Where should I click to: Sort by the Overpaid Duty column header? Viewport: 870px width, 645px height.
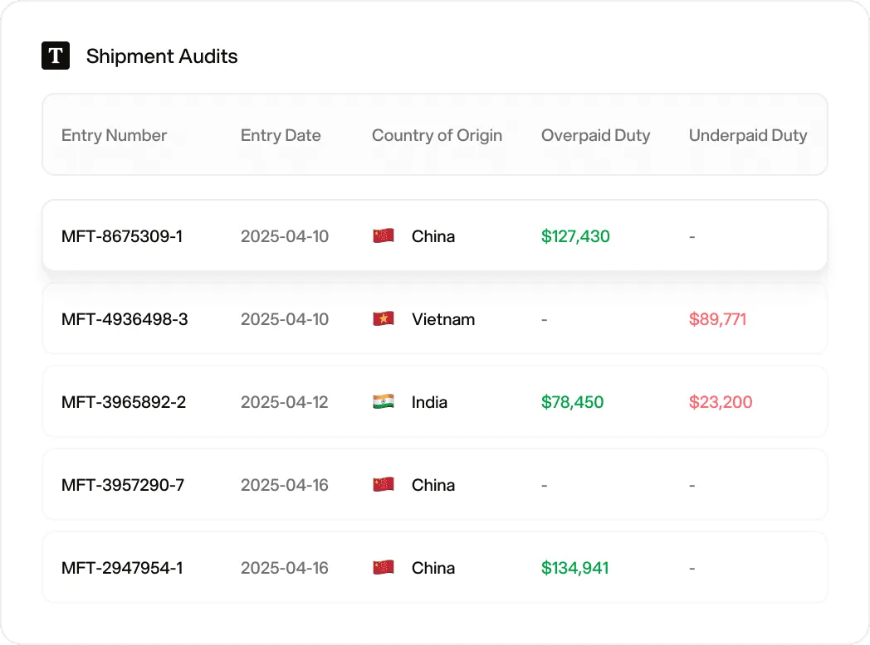coord(595,135)
